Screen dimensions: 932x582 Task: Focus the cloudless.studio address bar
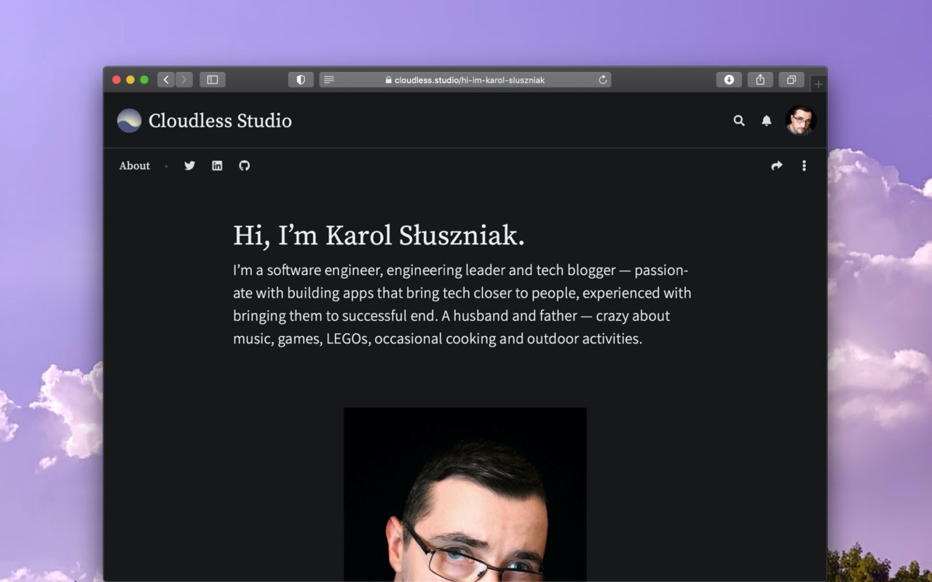coord(465,80)
